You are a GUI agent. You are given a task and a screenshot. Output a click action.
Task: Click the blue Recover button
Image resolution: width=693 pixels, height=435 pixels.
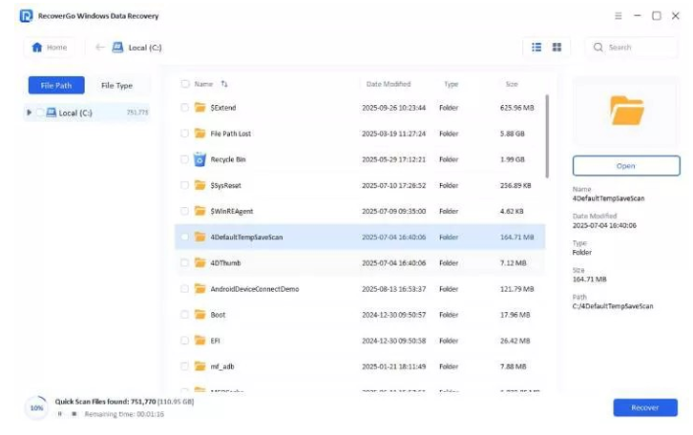coord(645,407)
